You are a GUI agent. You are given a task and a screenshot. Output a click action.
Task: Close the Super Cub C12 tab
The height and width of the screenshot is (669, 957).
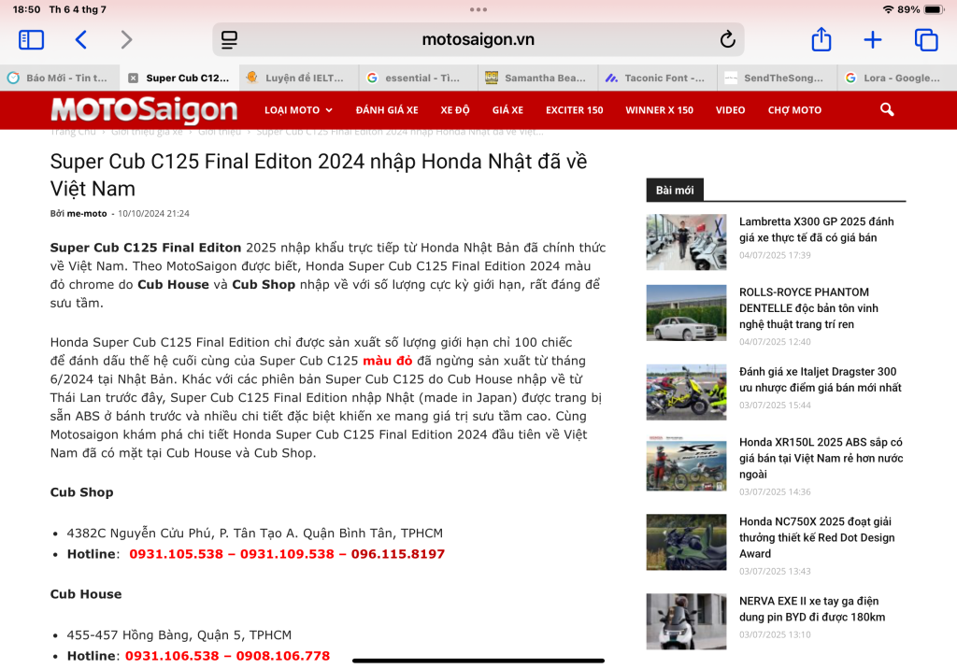tap(133, 78)
